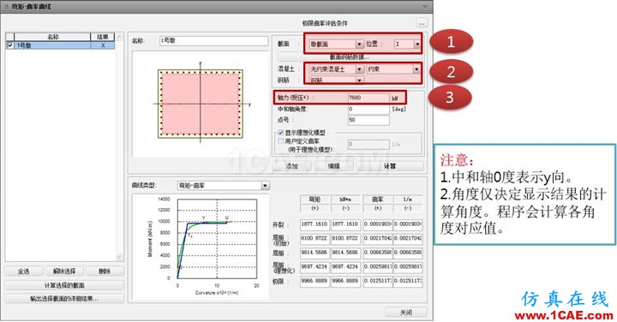The width and height of the screenshot is (617, 322).
Task: Click the list scrollbar down arrow
Action: 119,256
